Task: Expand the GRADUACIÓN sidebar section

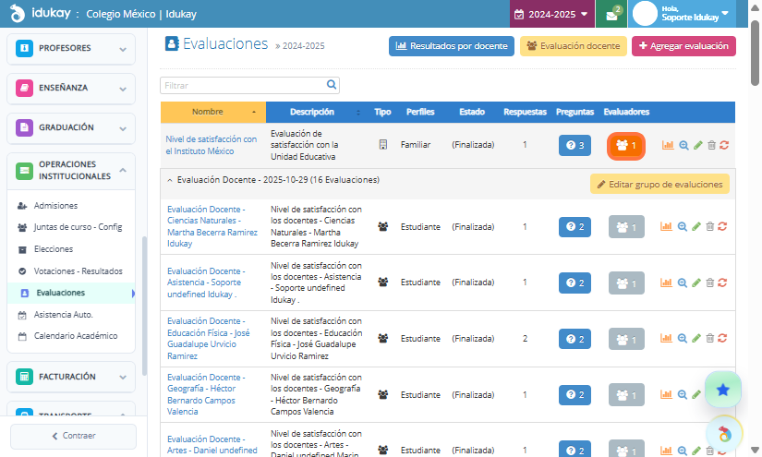Action: 71,128
